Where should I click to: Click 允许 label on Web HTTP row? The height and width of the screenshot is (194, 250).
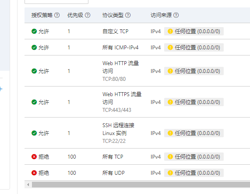tap(44, 71)
